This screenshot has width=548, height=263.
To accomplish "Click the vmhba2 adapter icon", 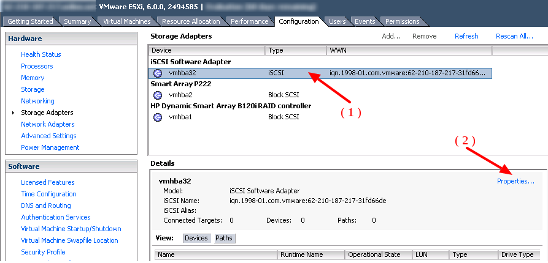I will [157, 95].
